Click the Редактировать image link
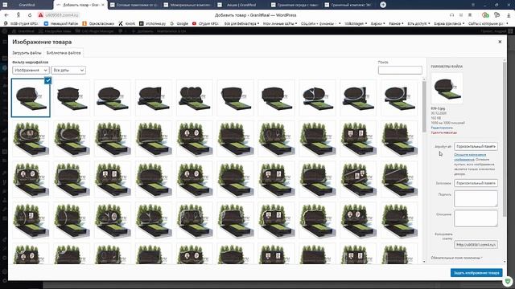Viewport: 515px width, 289px height. point(442,128)
